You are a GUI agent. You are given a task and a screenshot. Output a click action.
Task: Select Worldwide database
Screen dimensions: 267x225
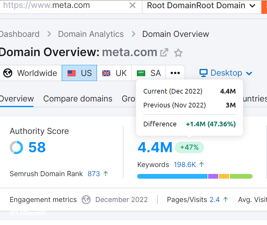click(x=31, y=73)
